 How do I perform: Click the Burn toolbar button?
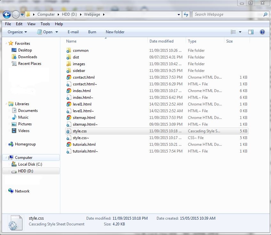[x=92, y=32]
